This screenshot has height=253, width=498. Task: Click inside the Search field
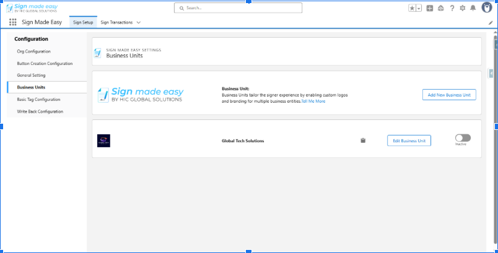tap(238, 8)
